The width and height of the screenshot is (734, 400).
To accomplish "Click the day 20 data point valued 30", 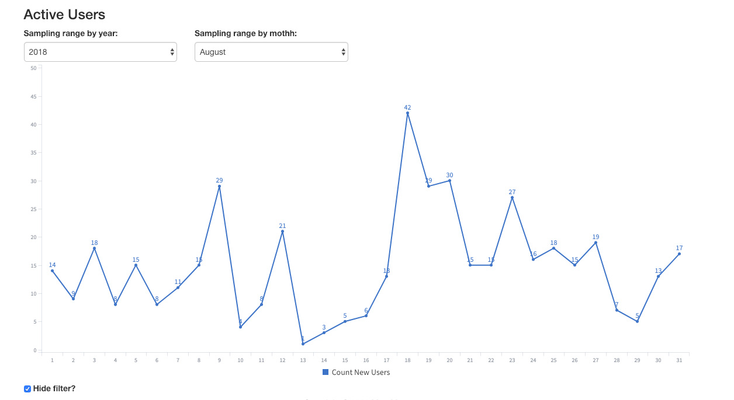I will point(449,181).
